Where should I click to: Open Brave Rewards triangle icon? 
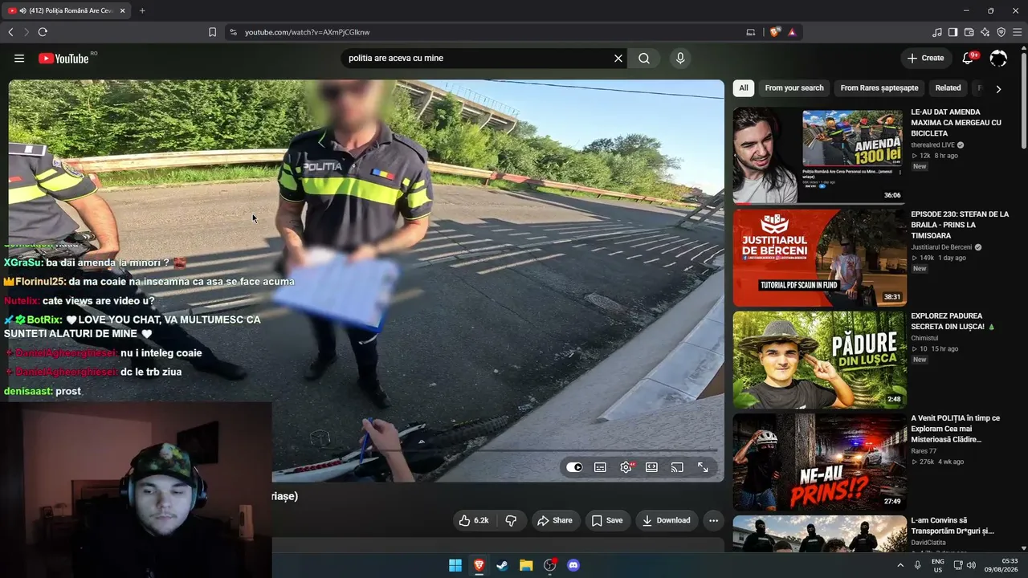click(x=792, y=32)
